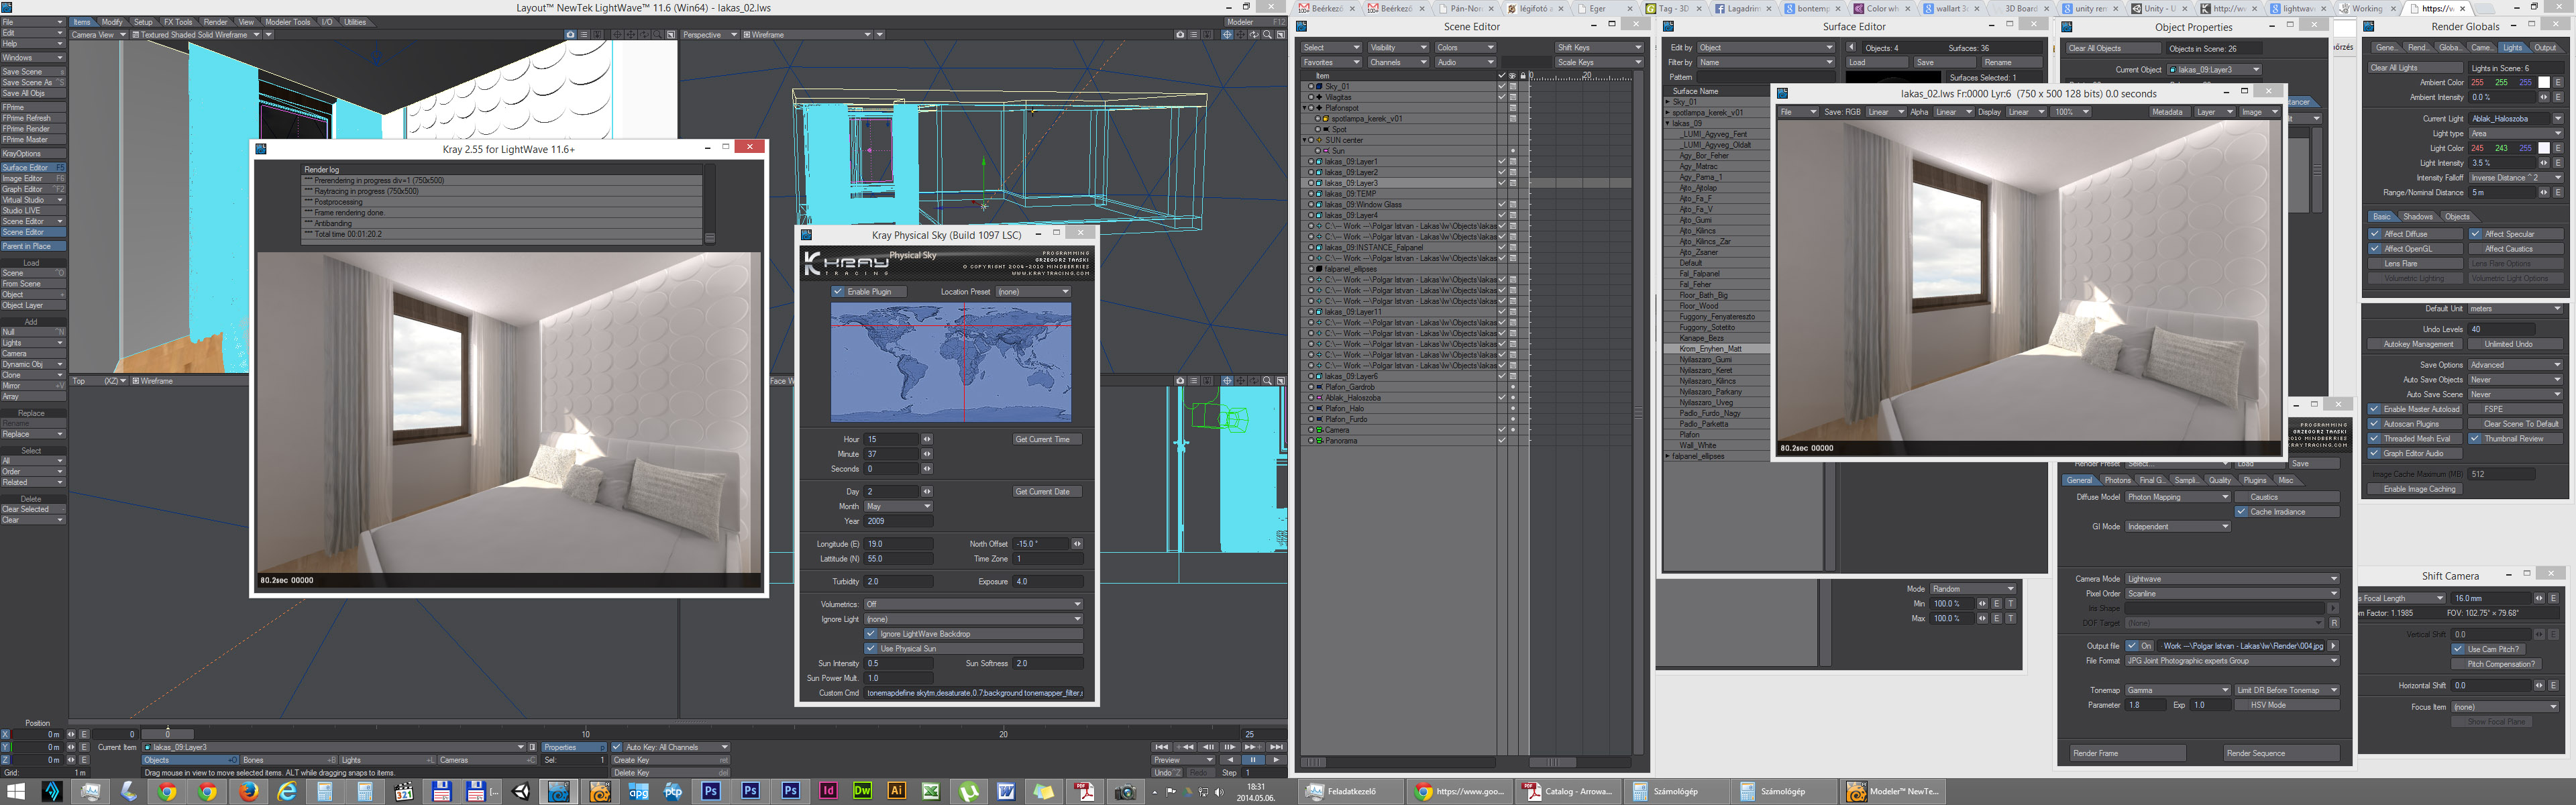Click the viewport zoom magnifier icon
Image resolution: width=2576 pixels, height=805 pixels.
1267,35
